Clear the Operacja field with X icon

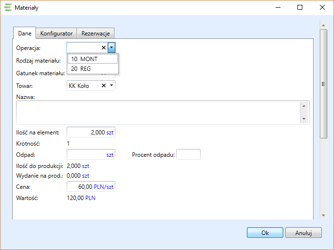pos(103,48)
